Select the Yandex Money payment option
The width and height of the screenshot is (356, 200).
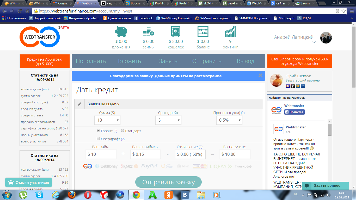tap(129, 166)
